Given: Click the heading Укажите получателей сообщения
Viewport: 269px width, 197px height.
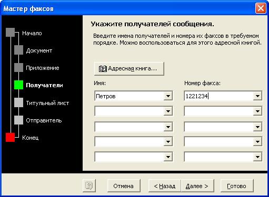Looking at the screenshot, I should pyautogui.click(x=153, y=24).
